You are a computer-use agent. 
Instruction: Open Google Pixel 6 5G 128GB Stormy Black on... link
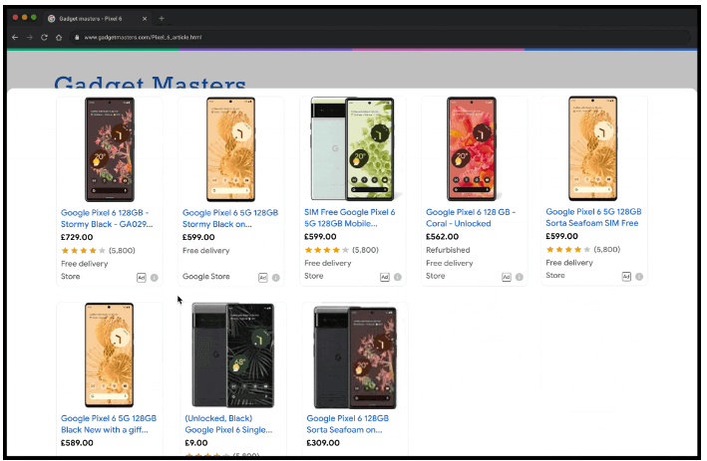coord(230,218)
